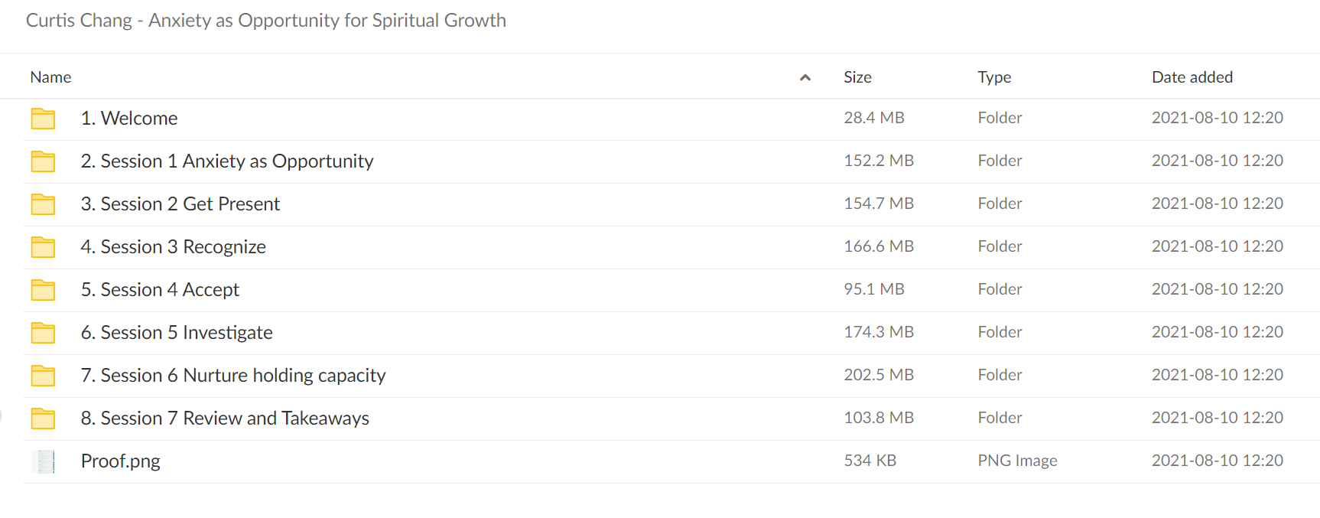Click folder icon next to Session 2 Get Present

tap(43, 204)
